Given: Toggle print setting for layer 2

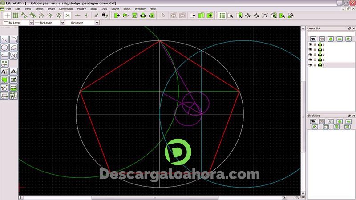Looking at the screenshot, I should tap(320, 55).
